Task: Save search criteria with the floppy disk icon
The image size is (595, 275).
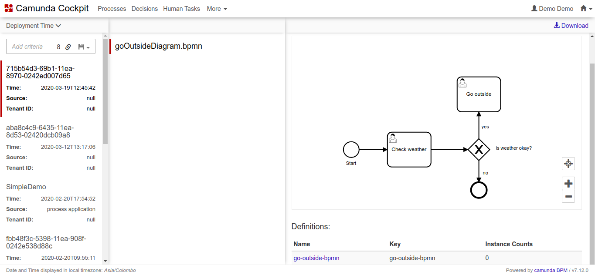Action: tap(81, 46)
